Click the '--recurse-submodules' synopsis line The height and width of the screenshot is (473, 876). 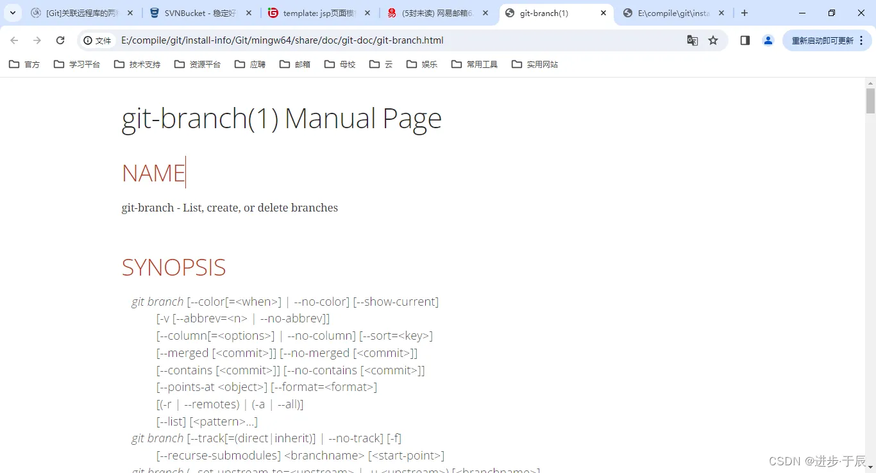[300, 456]
